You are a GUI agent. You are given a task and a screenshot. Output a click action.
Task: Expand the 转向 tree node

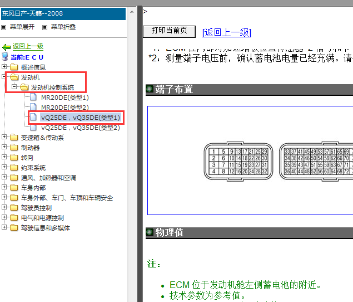click(x=4, y=157)
